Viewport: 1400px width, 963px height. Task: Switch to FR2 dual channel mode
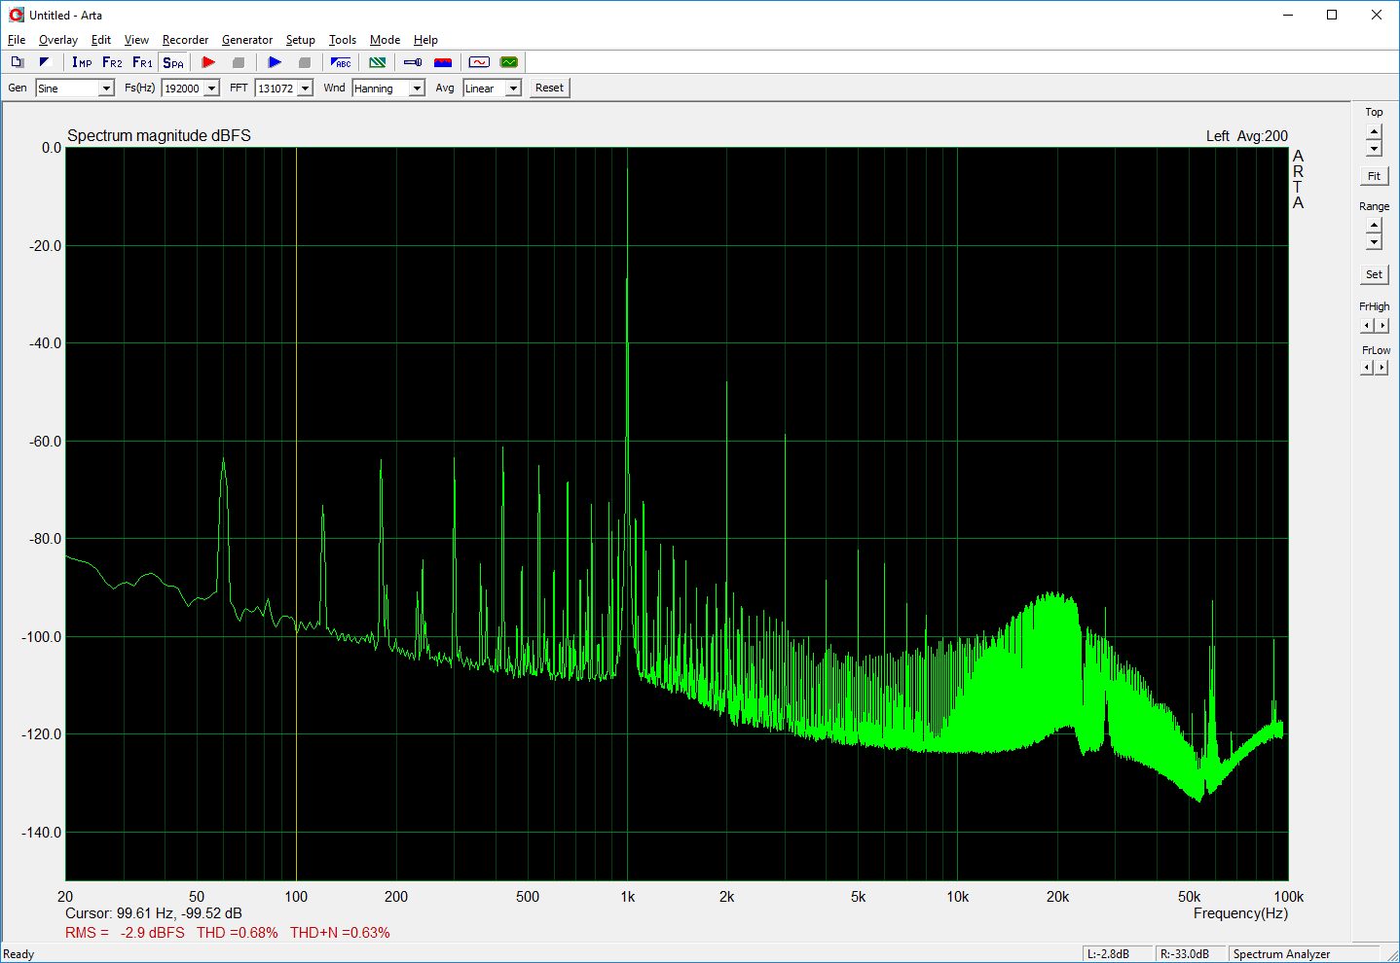112,62
